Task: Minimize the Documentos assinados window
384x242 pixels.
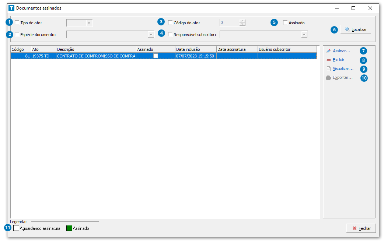Action: [x=337, y=8]
